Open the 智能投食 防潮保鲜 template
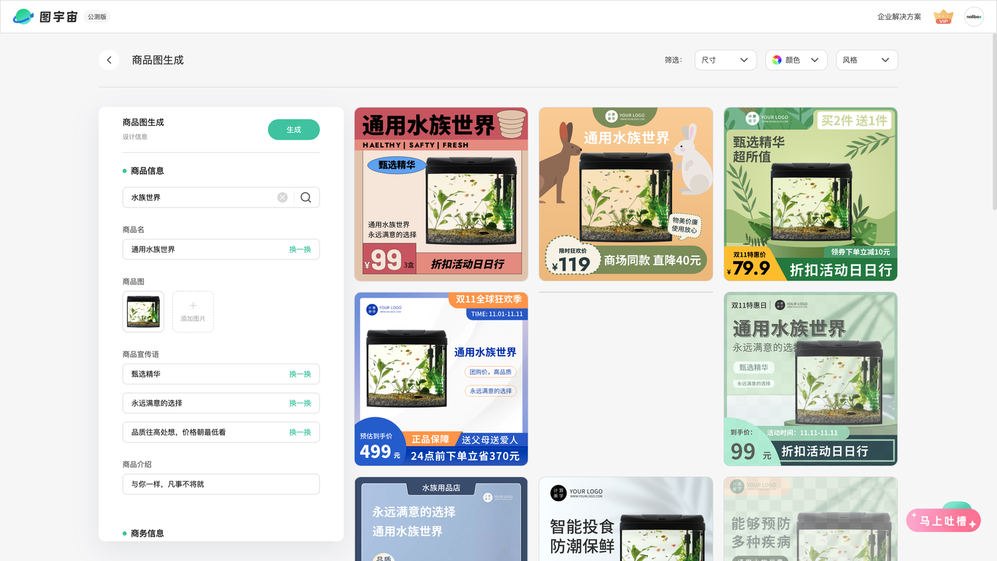The image size is (997, 561). (x=625, y=518)
